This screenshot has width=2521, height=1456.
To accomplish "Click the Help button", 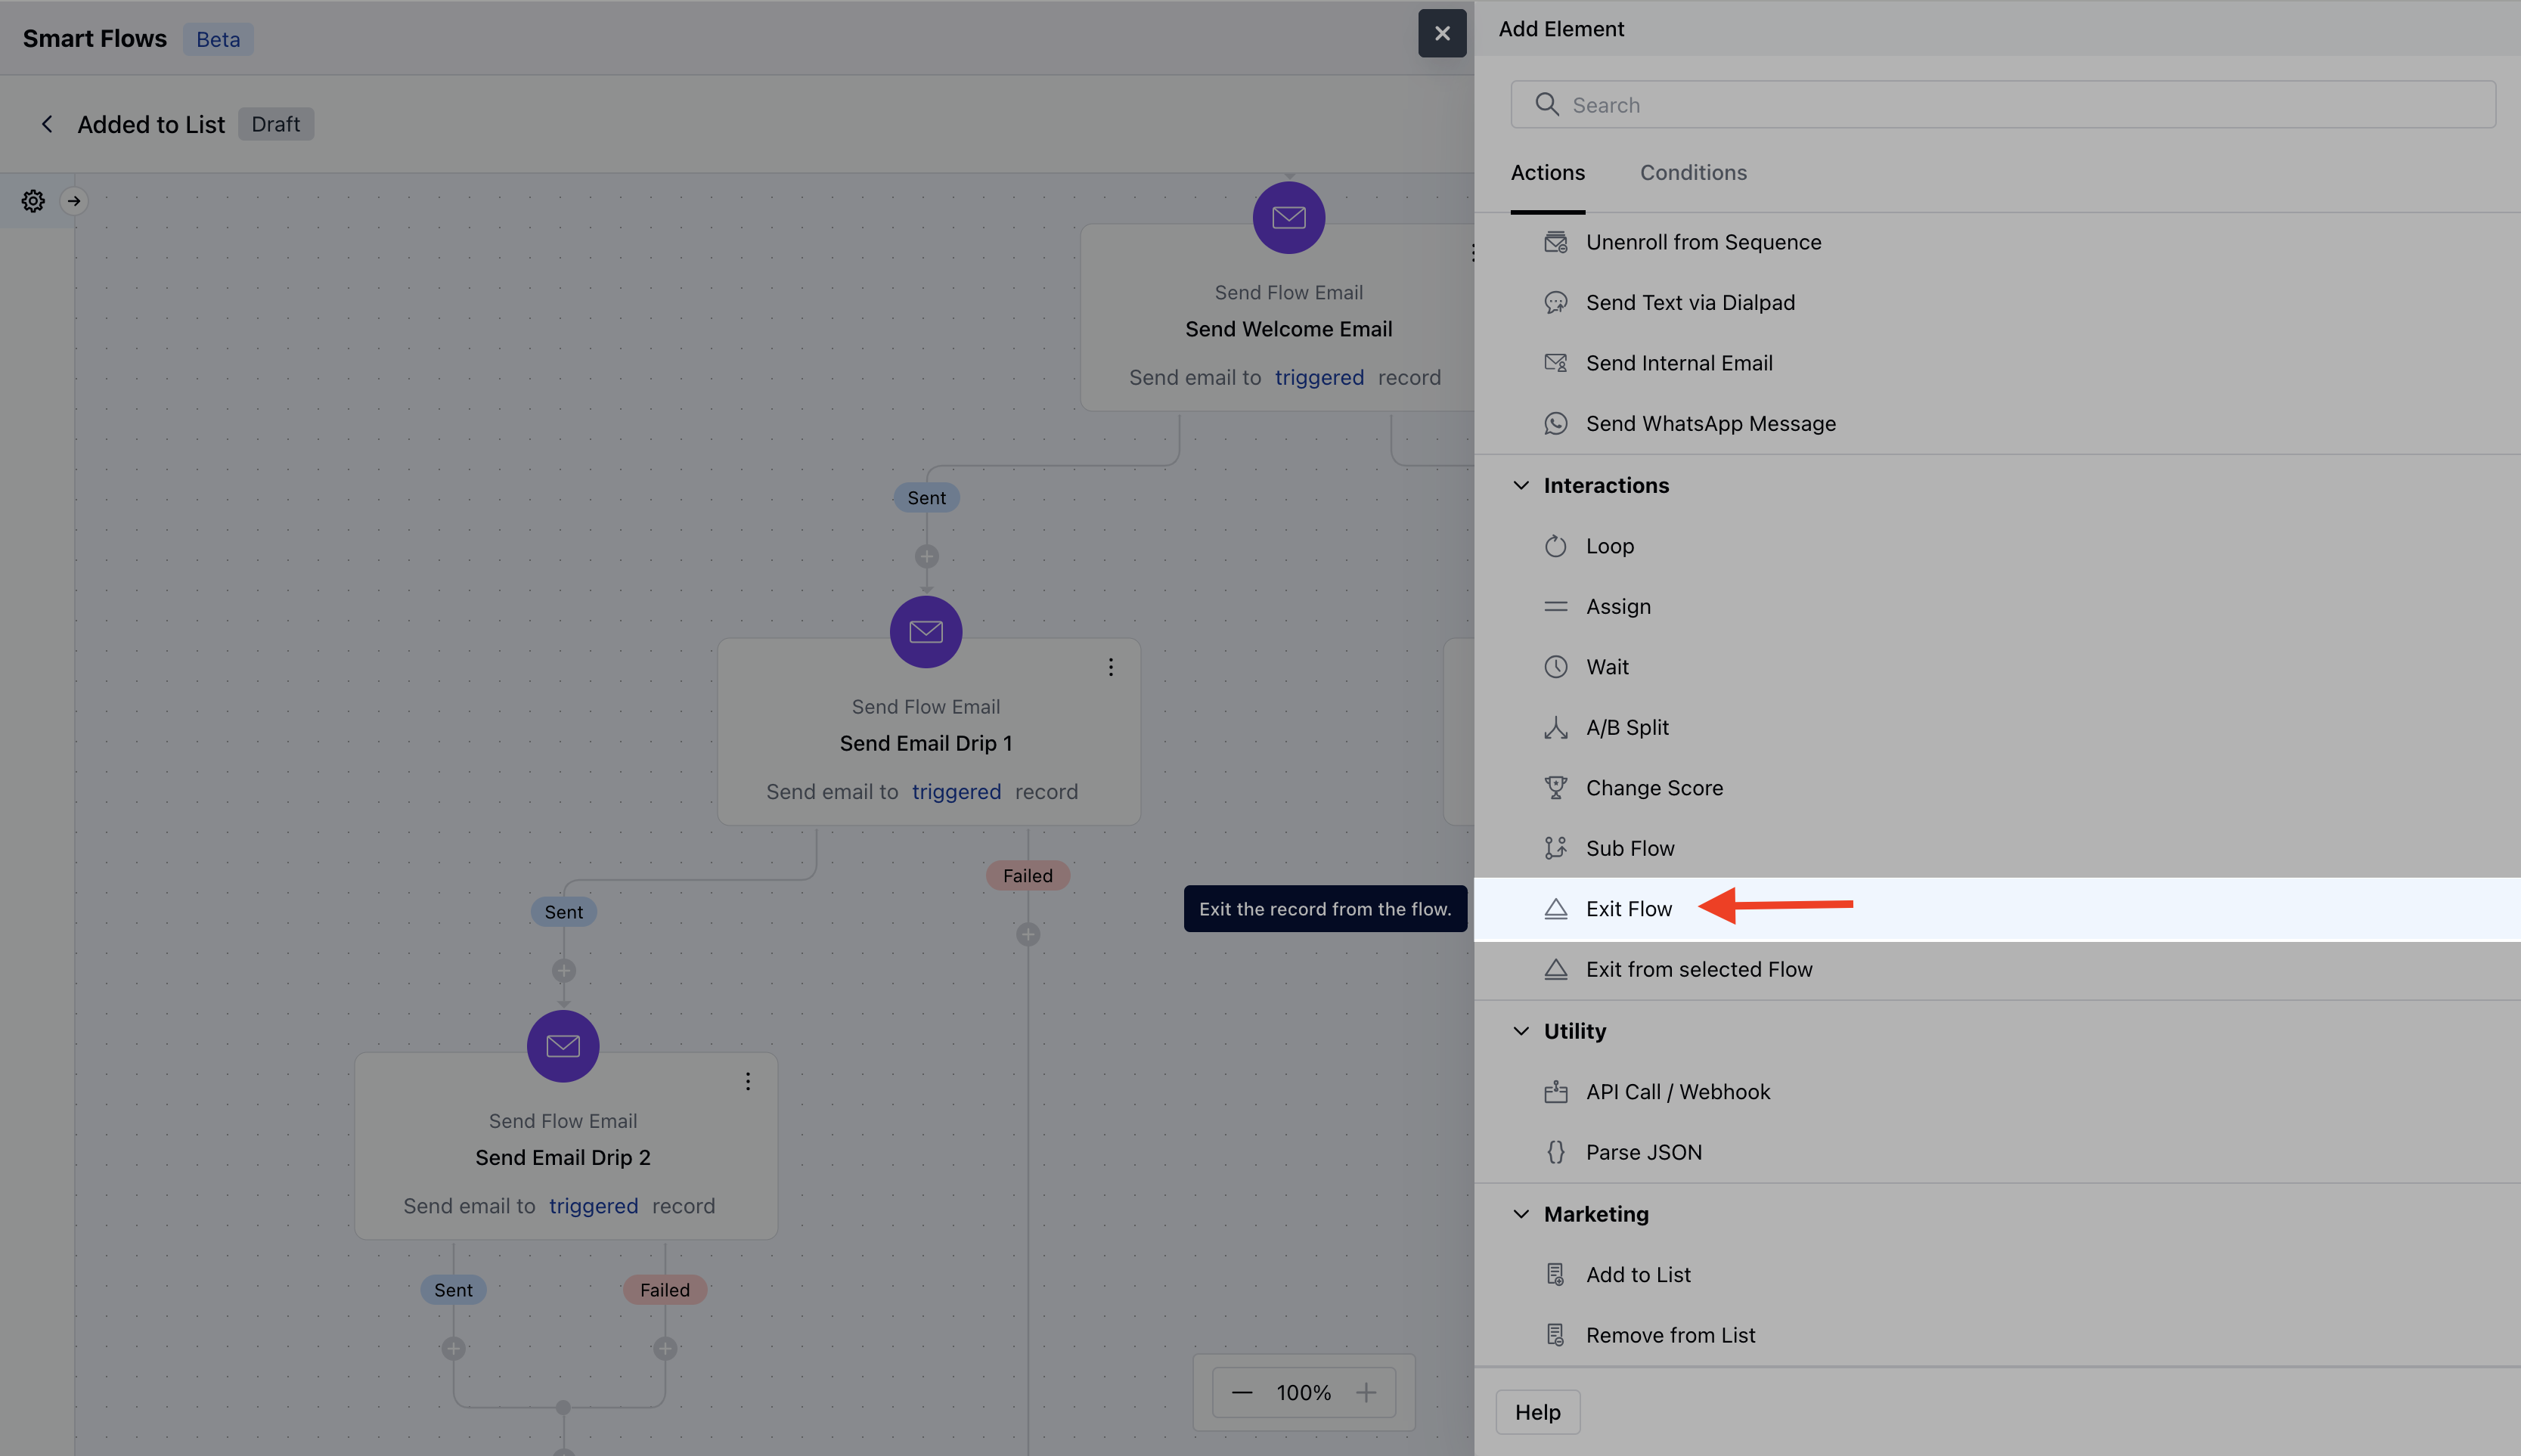I will (x=1537, y=1412).
